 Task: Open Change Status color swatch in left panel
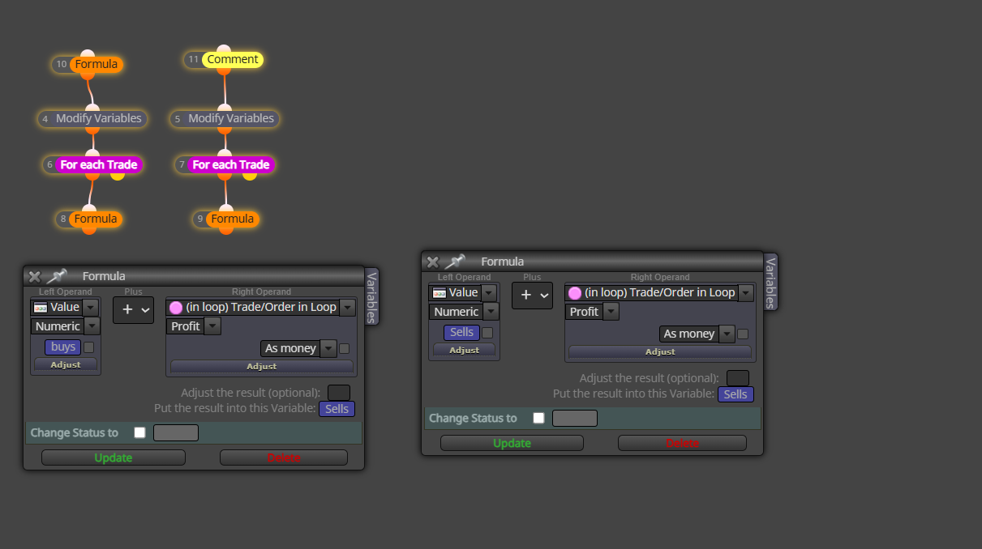(176, 432)
